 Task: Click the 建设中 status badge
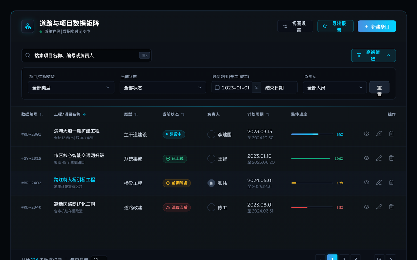(174, 134)
